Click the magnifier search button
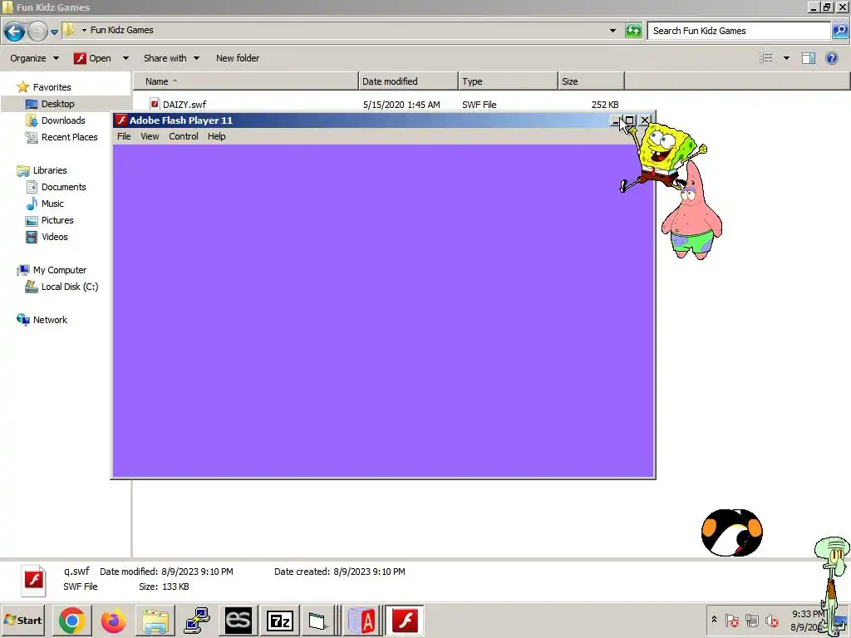The image size is (851, 638). coord(839,31)
